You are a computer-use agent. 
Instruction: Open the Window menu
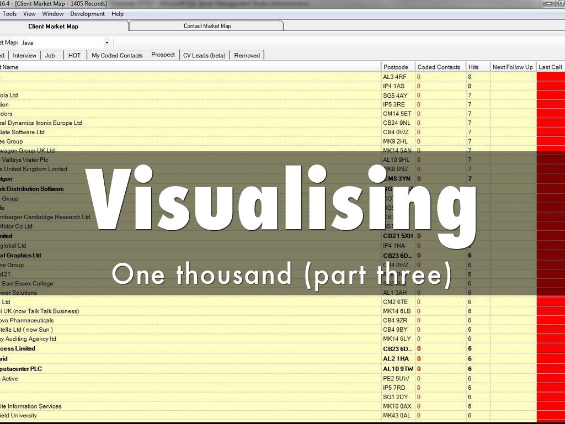pos(53,14)
